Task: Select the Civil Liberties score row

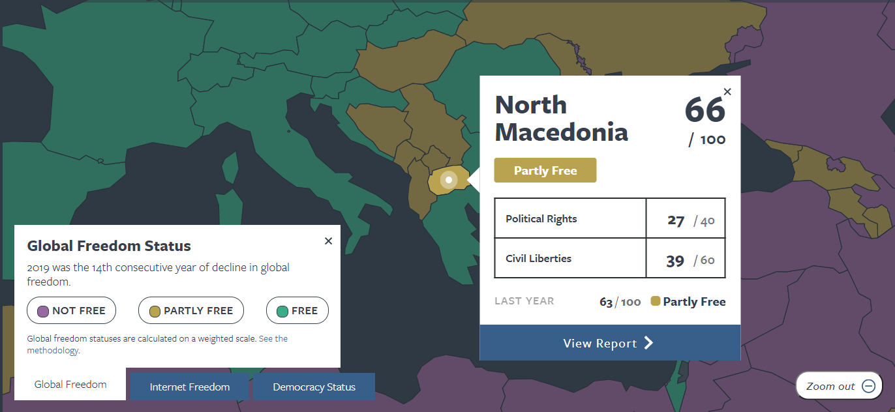Action: 610,258
